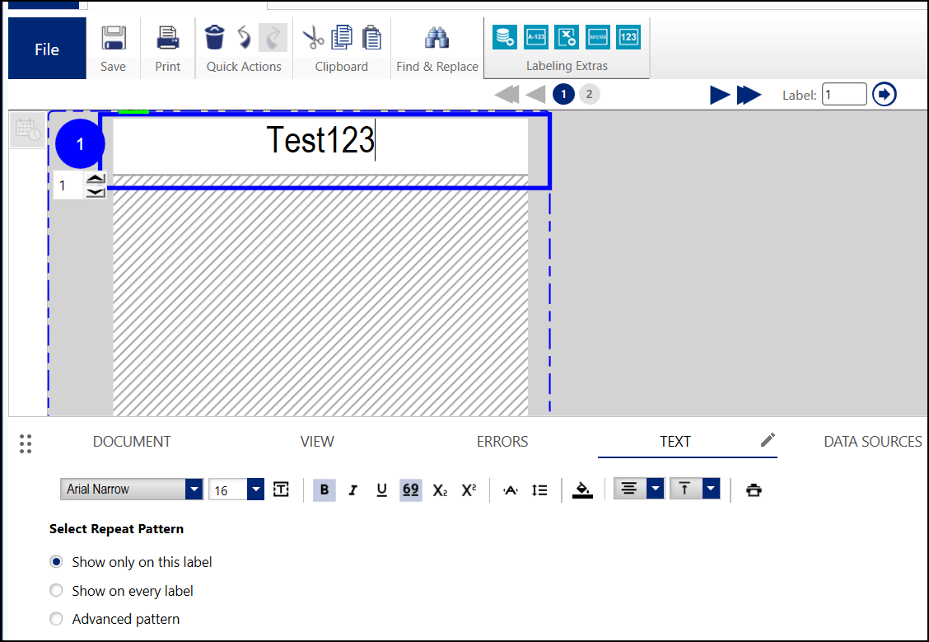Click the fill color bucket swatch
This screenshot has height=642, width=929.
point(582,490)
